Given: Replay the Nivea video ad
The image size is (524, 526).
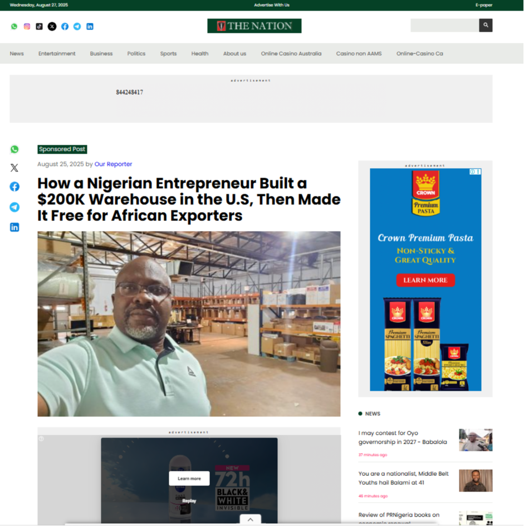Looking at the screenshot, I should [189, 501].
